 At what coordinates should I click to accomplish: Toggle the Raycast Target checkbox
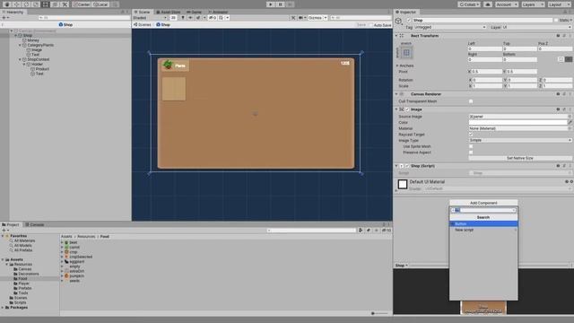coord(471,135)
